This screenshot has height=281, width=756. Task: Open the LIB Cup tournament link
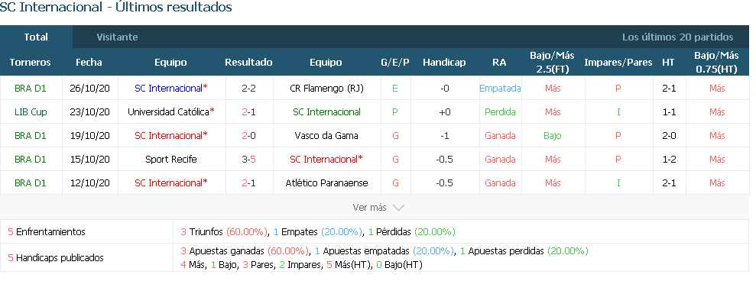pyautogui.click(x=31, y=111)
